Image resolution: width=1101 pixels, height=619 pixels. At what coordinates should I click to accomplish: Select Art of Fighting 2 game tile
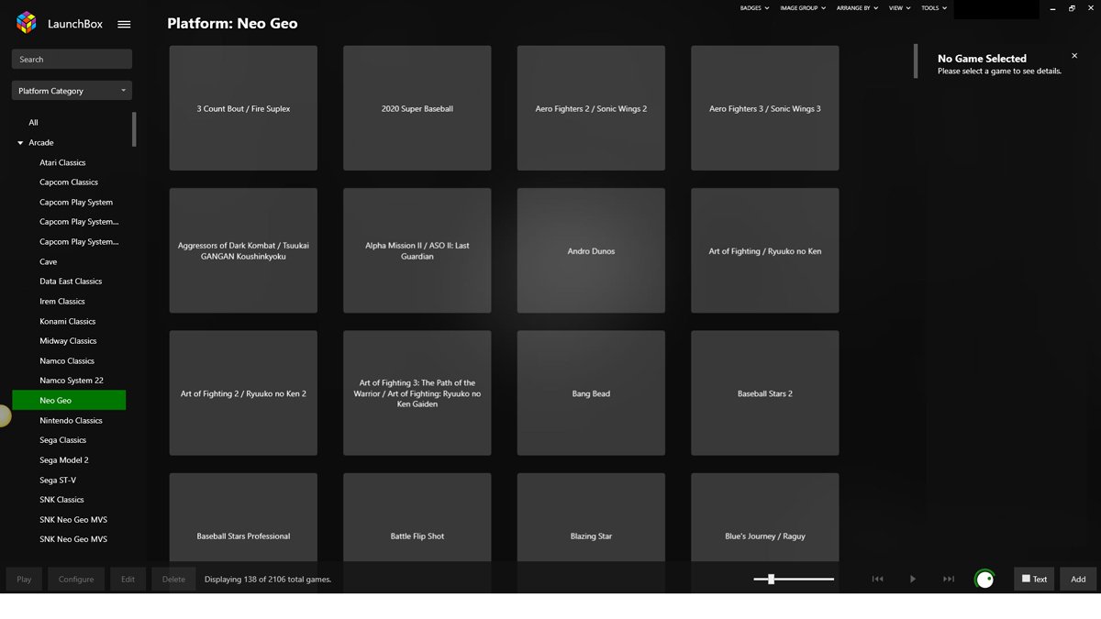pyautogui.click(x=243, y=393)
